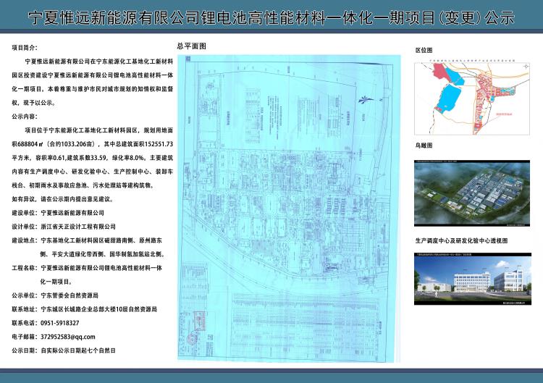The height and width of the screenshot is (383, 543).
Task: Click the land area 688804㎡ text line
Action: (92, 144)
